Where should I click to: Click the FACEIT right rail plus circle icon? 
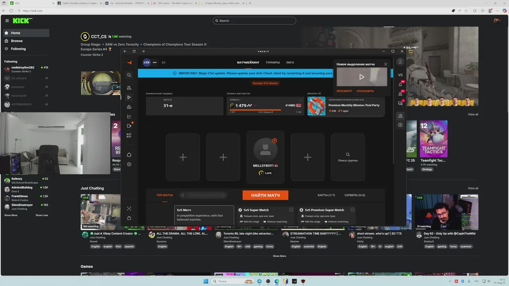[x=400, y=125]
